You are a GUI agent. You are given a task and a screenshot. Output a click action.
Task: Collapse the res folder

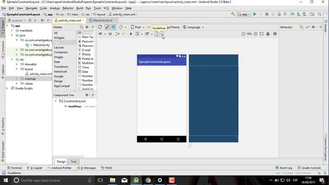[x=12, y=60]
